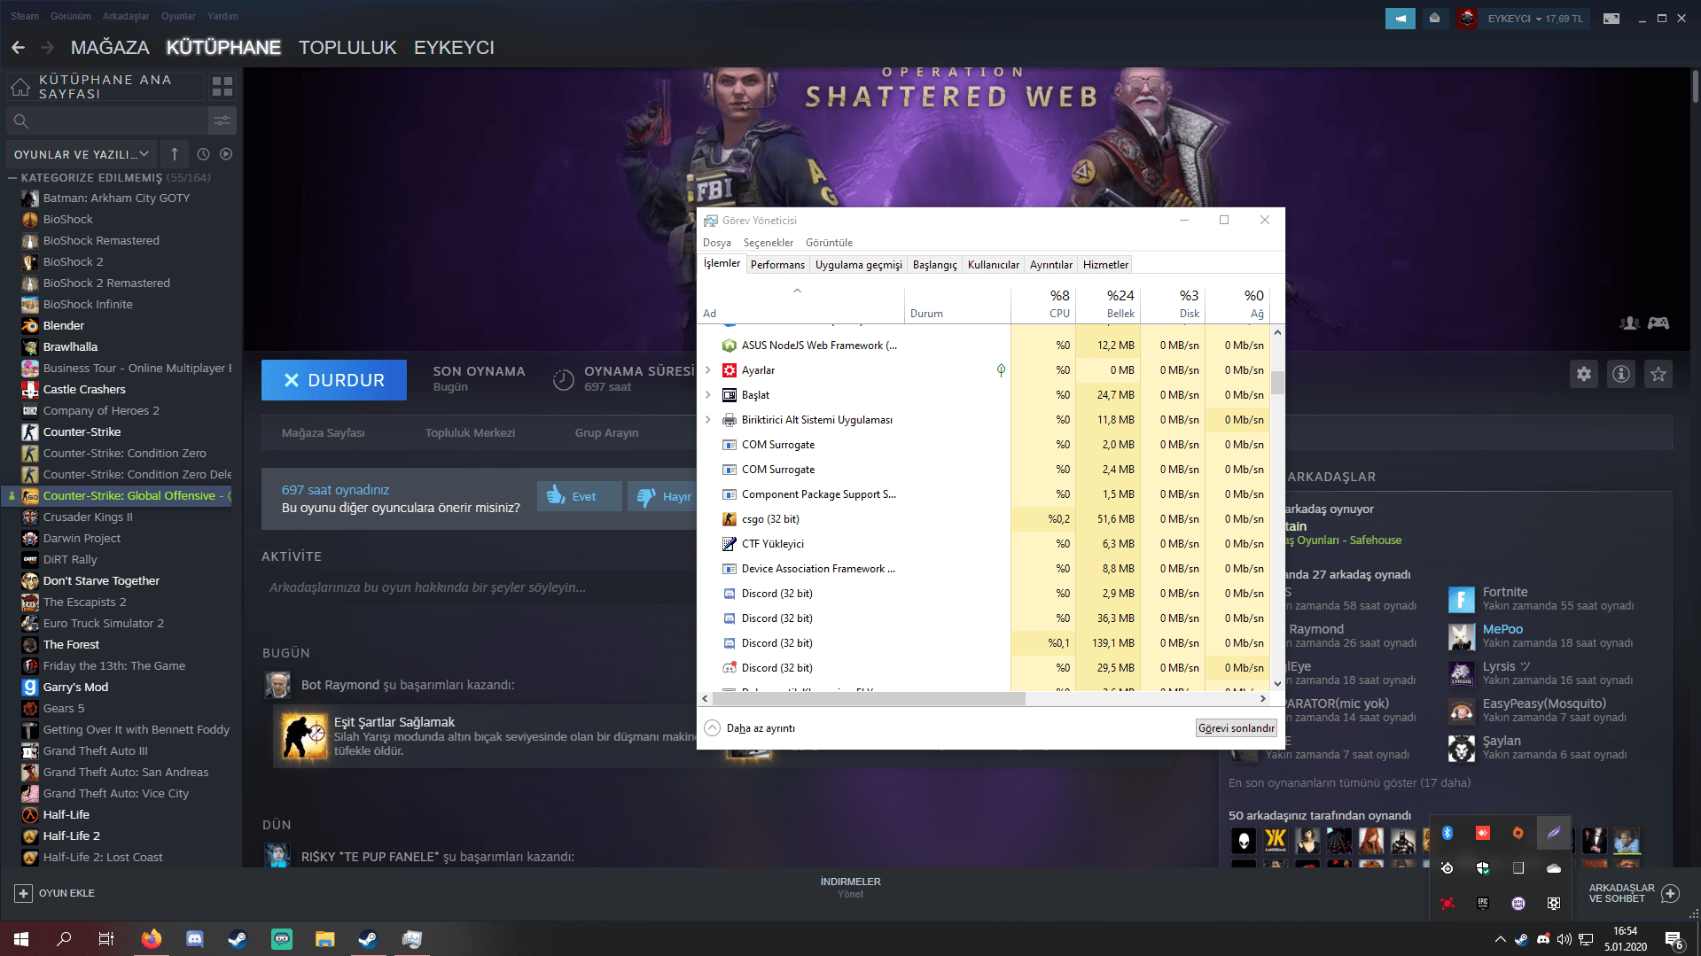Image resolution: width=1701 pixels, height=956 pixels.
Task: Switch to Performans tab in Task Manager
Action: click(777, 265)
